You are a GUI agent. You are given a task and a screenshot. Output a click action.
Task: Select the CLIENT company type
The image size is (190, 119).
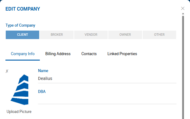tap(22, 35)
